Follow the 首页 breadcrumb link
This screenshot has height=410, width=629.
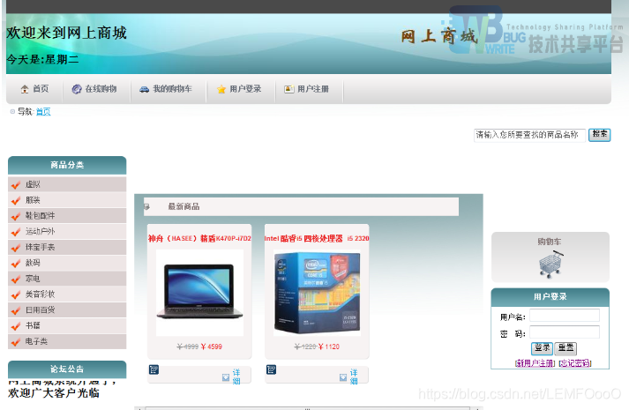(x=43, y=112)
